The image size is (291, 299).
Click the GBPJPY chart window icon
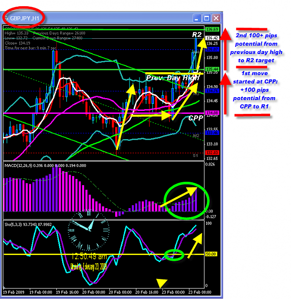(7, 18)
